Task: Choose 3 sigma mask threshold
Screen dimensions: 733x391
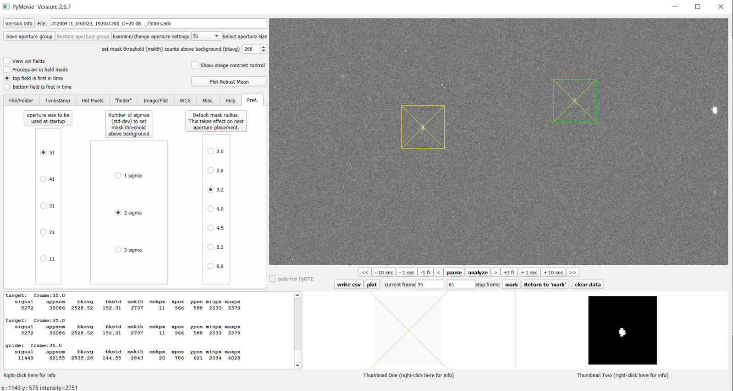Action: [118, 249]
